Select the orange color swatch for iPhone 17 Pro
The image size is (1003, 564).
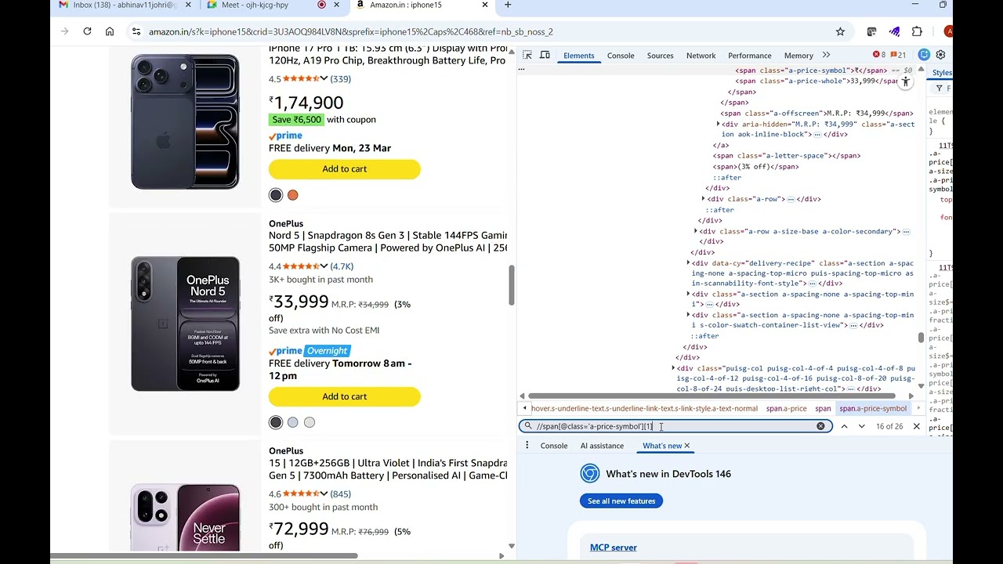(292, 195)
